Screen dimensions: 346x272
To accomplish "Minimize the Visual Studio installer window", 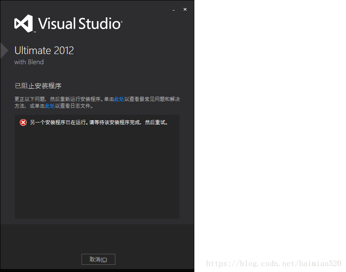I will [174, 9].
